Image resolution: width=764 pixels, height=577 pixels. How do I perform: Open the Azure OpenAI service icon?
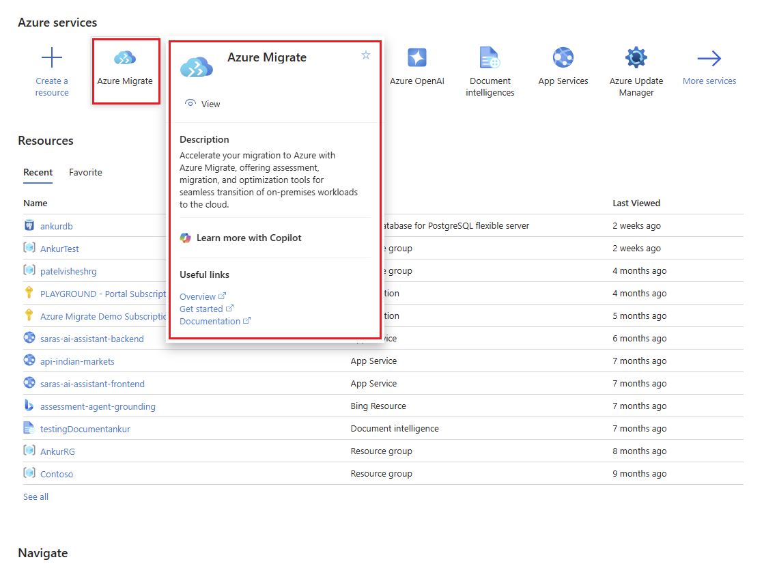(x=416, y=57)
